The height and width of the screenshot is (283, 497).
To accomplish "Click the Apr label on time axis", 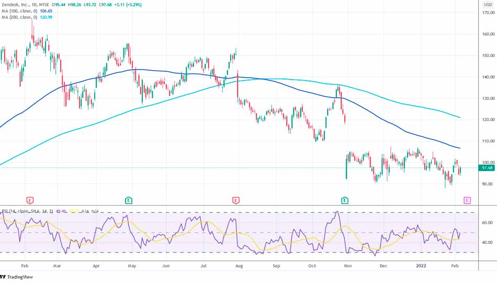I will click(x=96, y=266).
